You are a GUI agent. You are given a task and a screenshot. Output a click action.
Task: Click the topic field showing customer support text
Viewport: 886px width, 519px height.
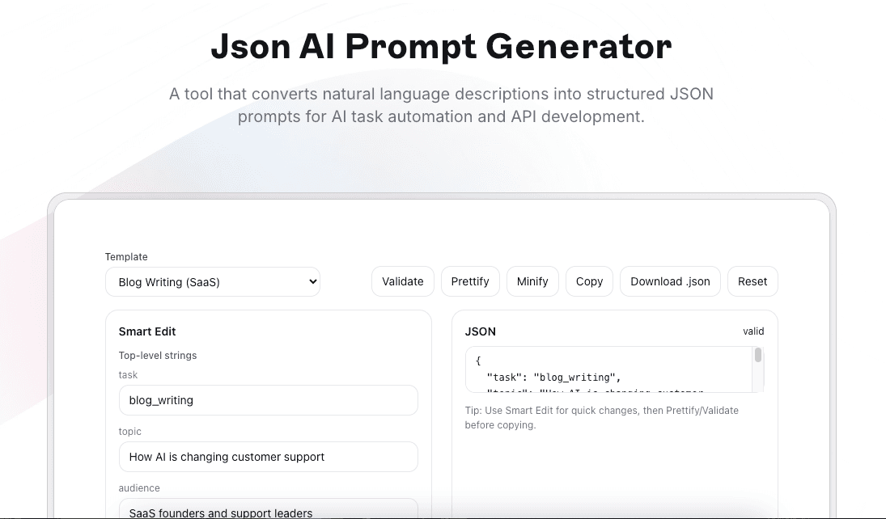point(268,456)
